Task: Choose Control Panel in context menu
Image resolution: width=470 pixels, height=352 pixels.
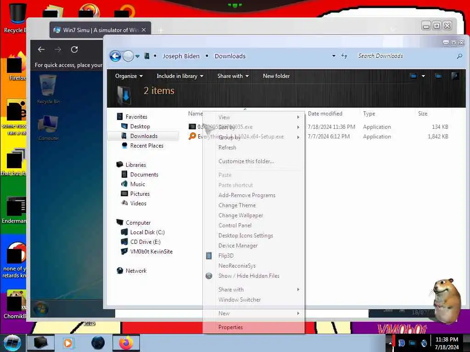Action: point(253,225)
